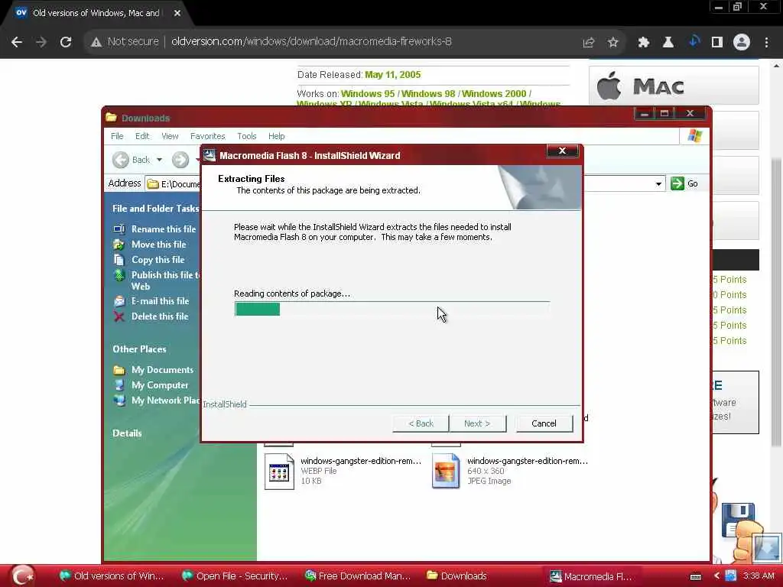Click the Go button beside address bar
Viewport: 783px width, 587px height.
(x=684, y=183)
